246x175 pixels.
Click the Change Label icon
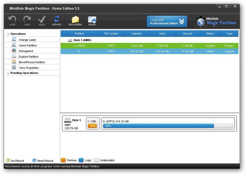click(14, 39)
